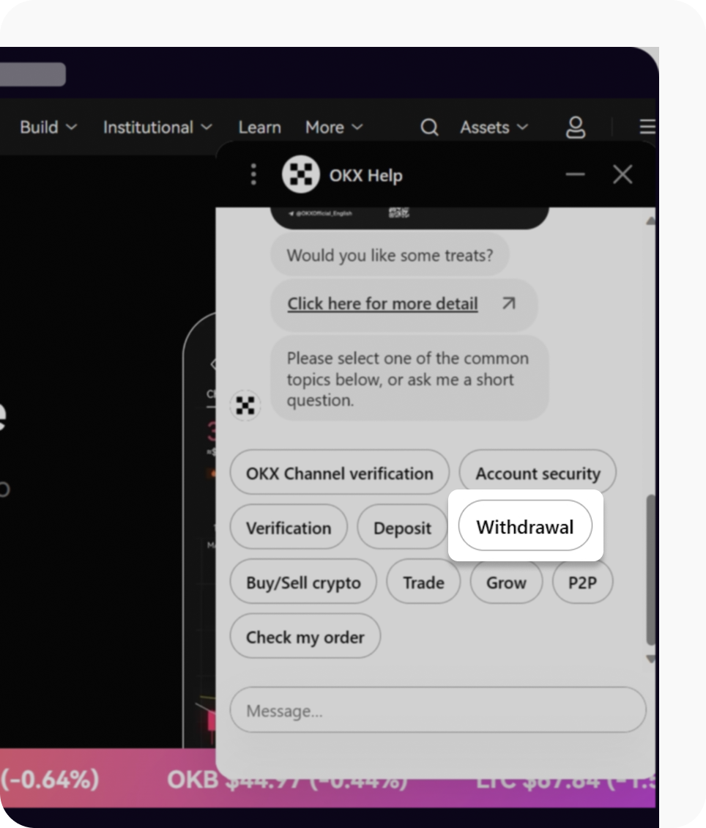Image resolution: width=706 pixels, height=828 pixels.
Task: Select the Withdrawal topic button
Action: tap(525, 526)
